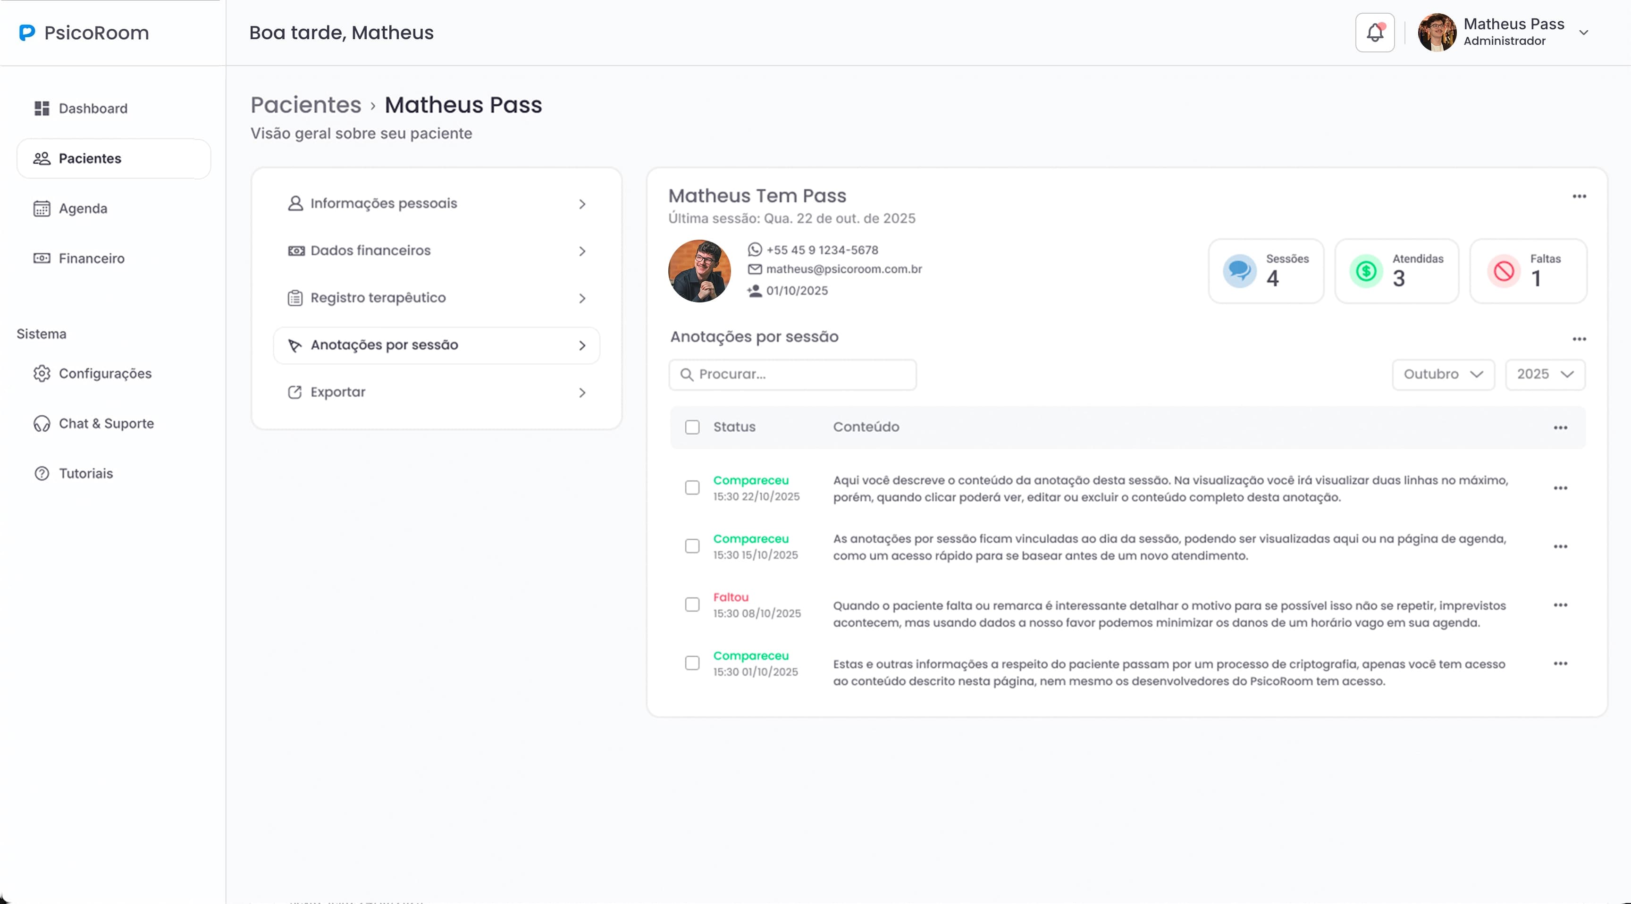Select the Faltou 08/10/2025 row checkbox
This screenshot has height=904, width=1631.
692,604
